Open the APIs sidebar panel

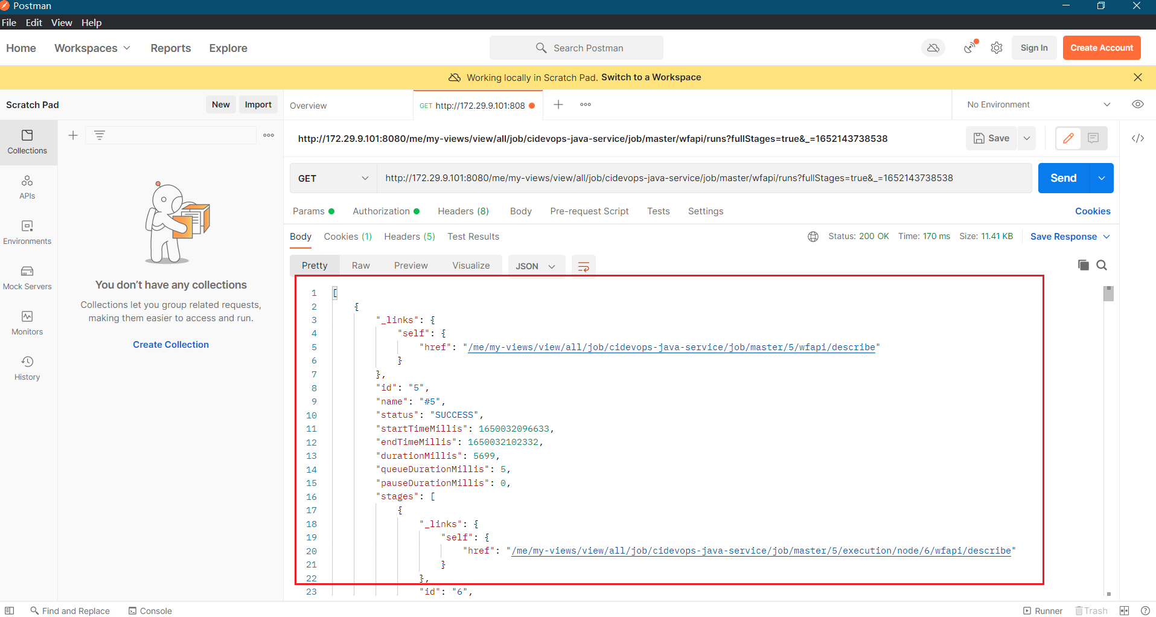point(27,188)
